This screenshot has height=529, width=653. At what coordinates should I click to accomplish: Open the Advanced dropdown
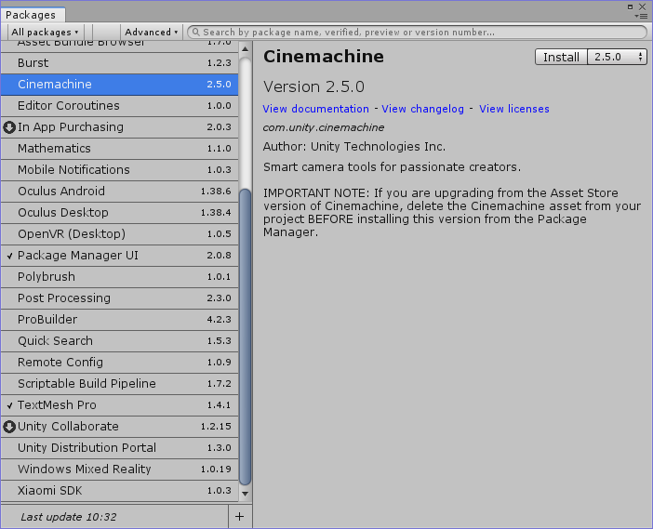click(x=152, y=32)
